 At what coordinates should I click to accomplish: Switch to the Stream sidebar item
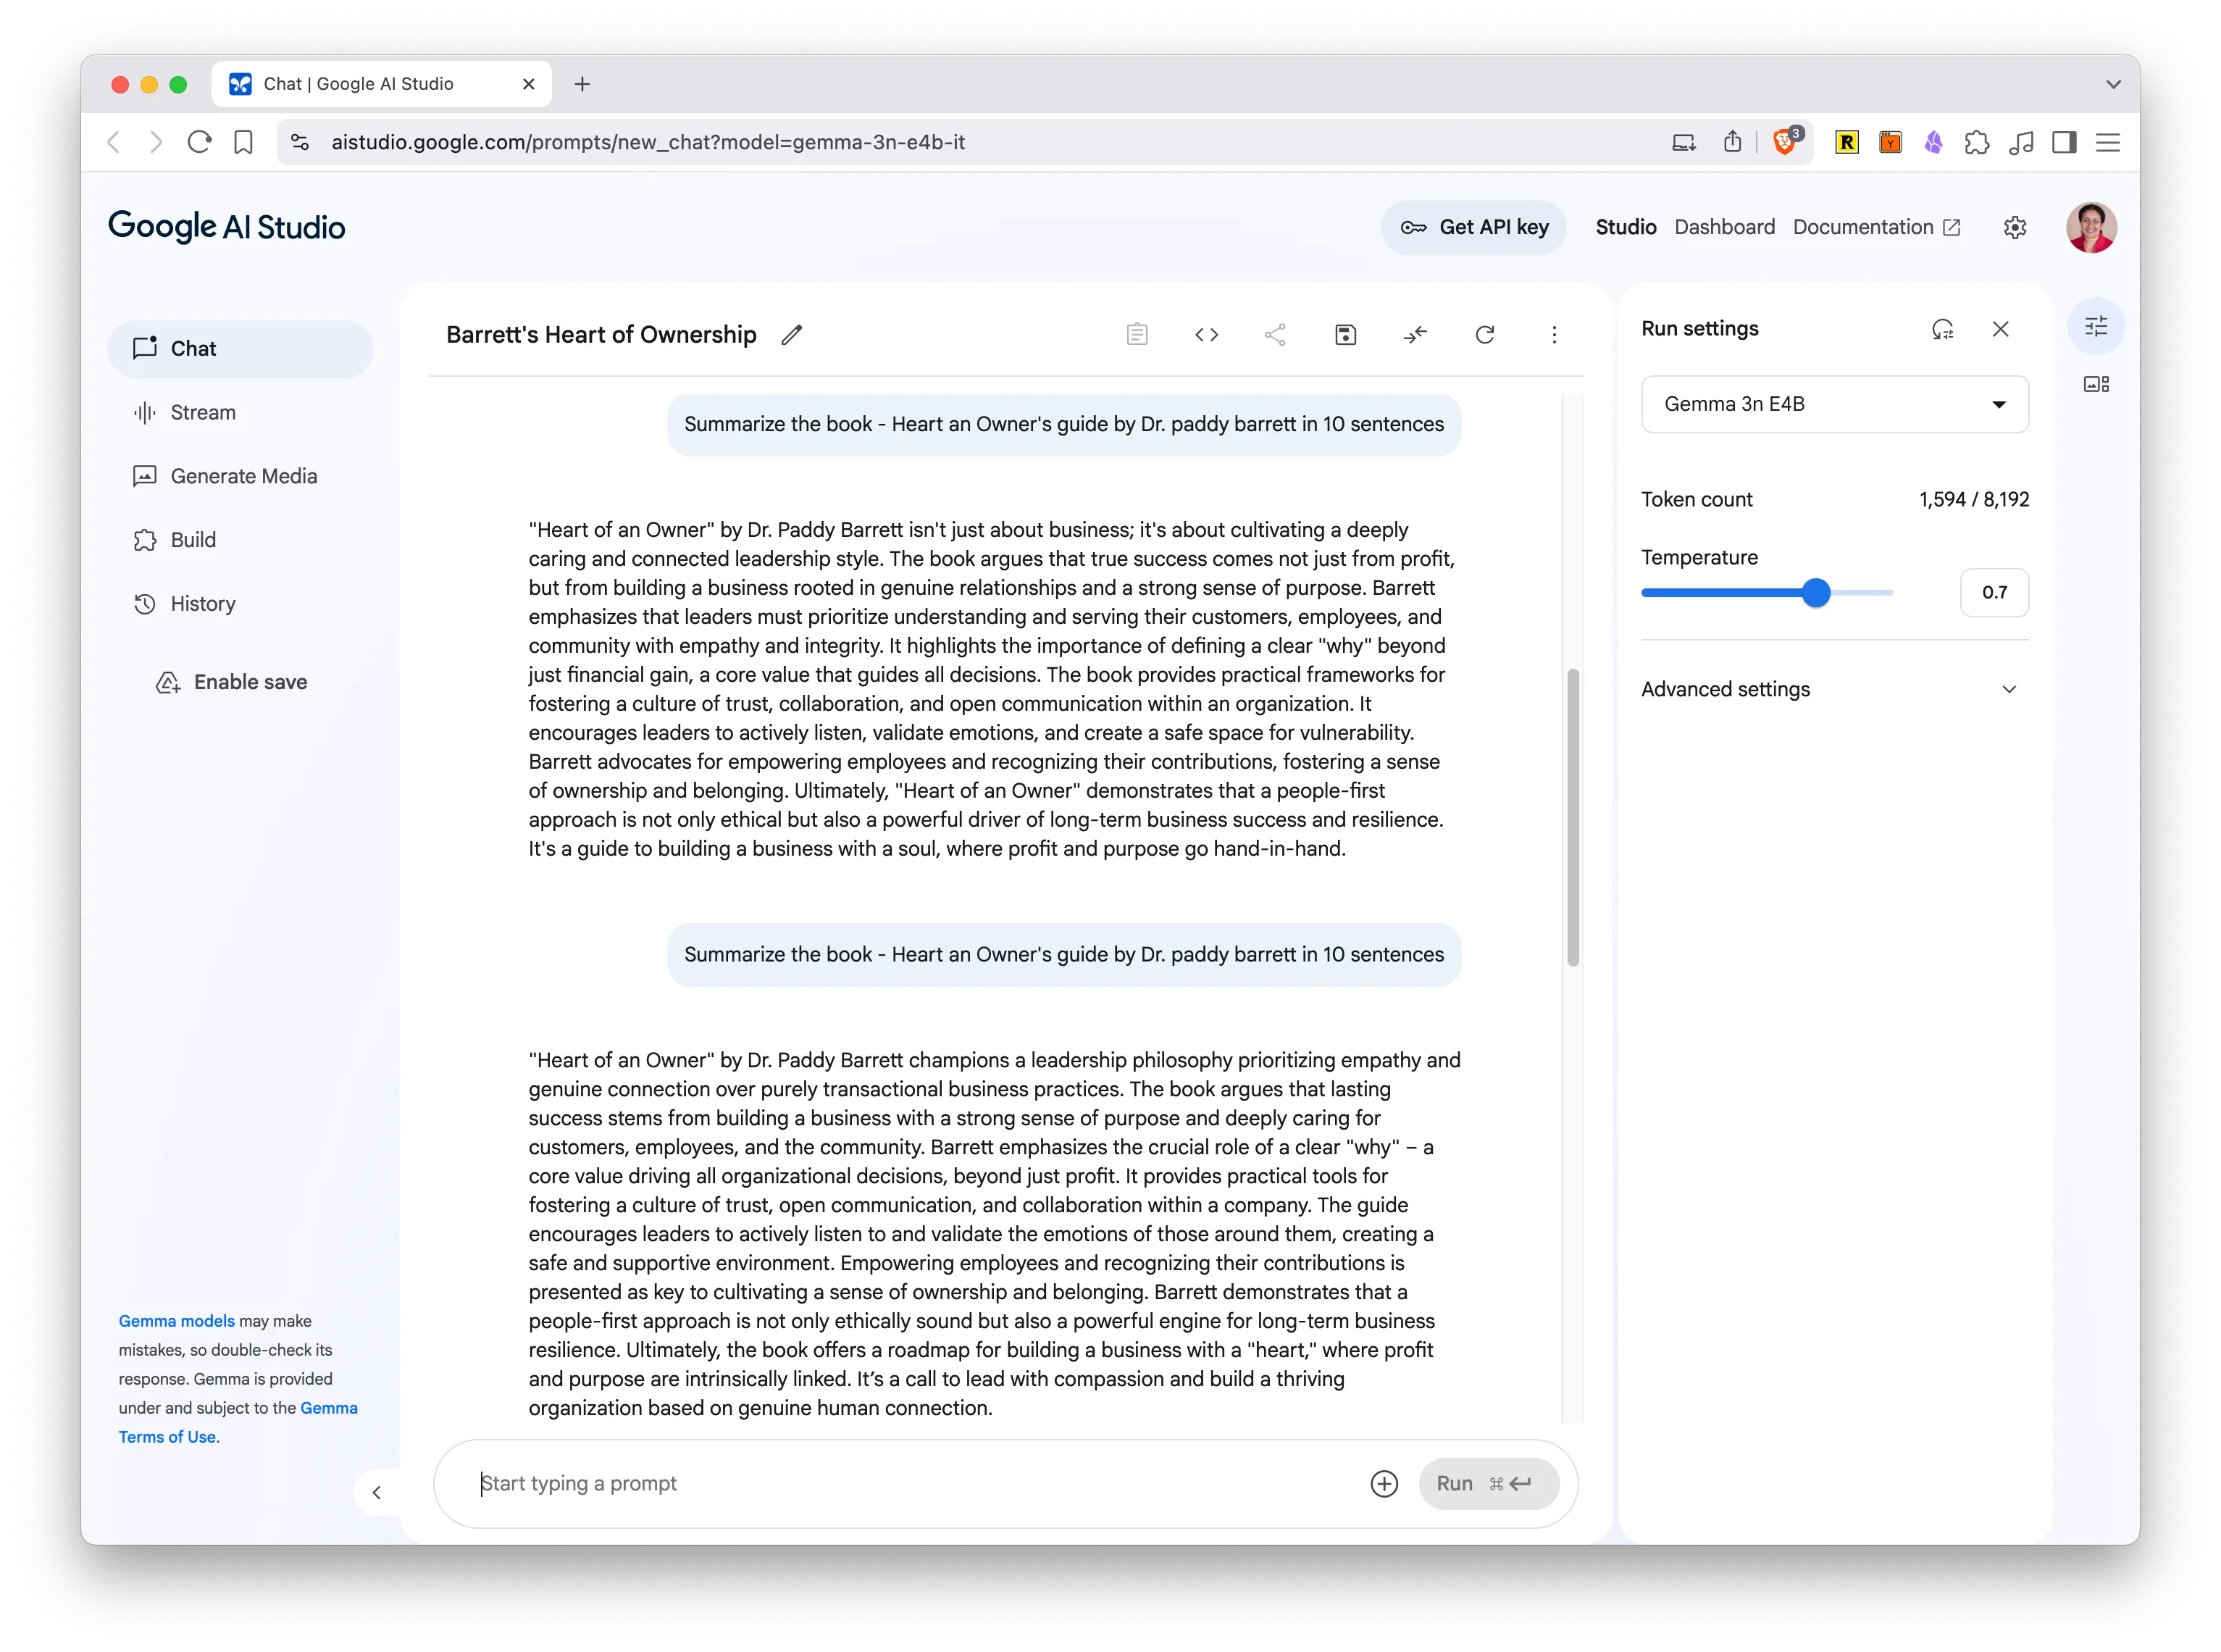click(203, 413)
